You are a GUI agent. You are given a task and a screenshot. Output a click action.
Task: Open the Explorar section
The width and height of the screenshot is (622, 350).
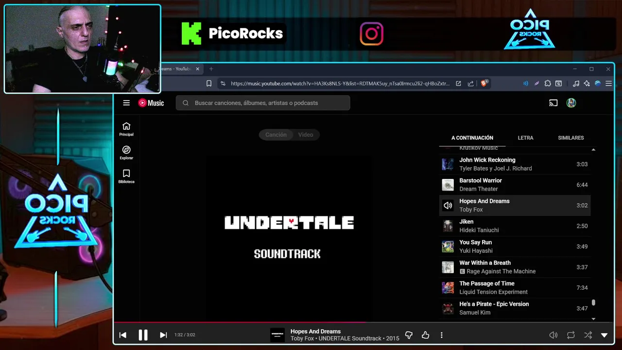coord(126,153)
